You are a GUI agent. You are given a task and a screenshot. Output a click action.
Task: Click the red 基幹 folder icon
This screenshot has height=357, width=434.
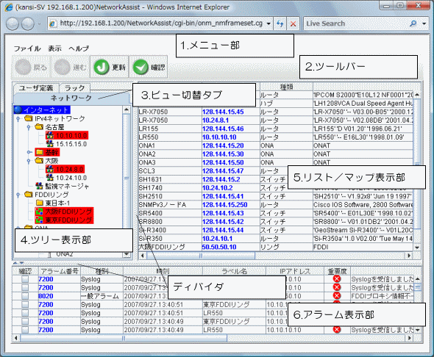39,152
